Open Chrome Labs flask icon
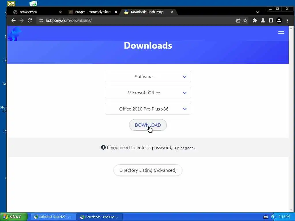The width and height of the screenshot is (295, 221). (x=263, y=20)
